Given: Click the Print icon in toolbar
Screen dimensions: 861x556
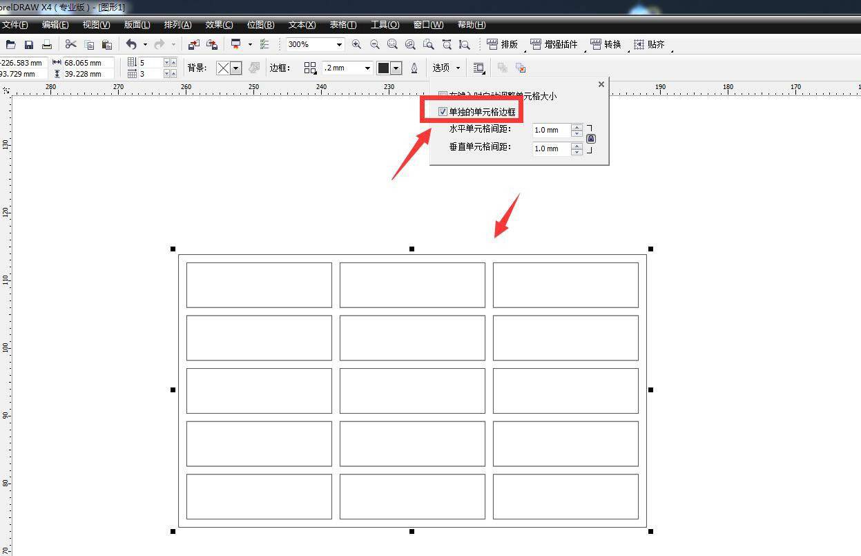Looking at the screenshot, I should click(x=47, y=44).
